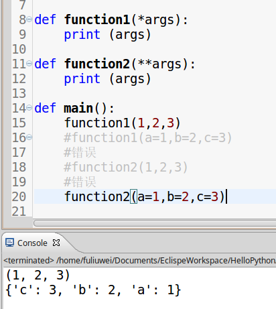Image resolution: width=276 pixels, height=309 pixels.
Task: Click the function1(1,2,3) call on line 15
Action: (x=122, y=123)
